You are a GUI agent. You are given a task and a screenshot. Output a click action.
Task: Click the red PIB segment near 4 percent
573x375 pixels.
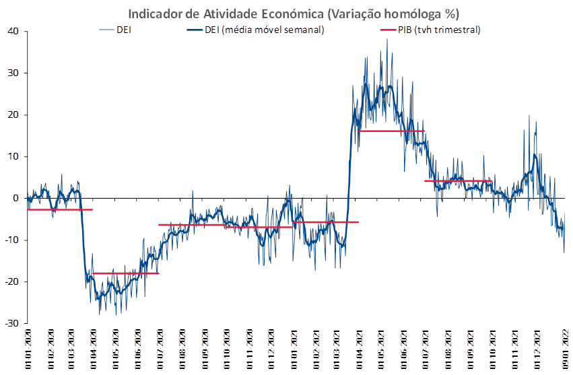coord(459,180)
